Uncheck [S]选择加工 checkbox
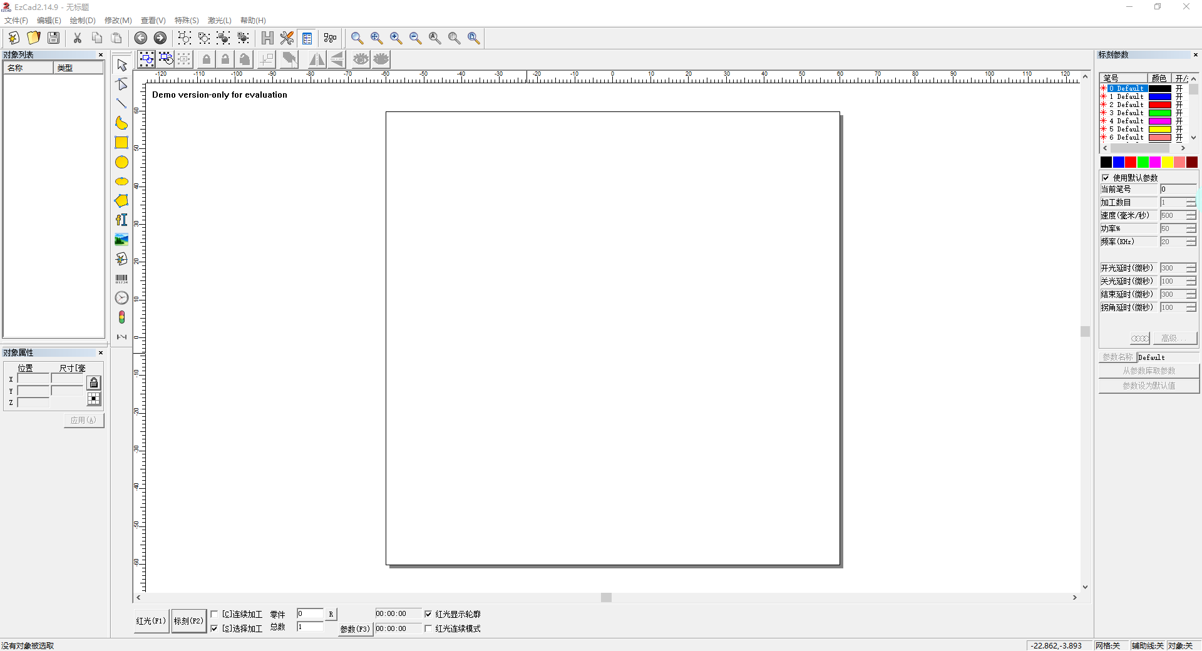This screenshot has width=1202, height=651. [x=215, y=629]
